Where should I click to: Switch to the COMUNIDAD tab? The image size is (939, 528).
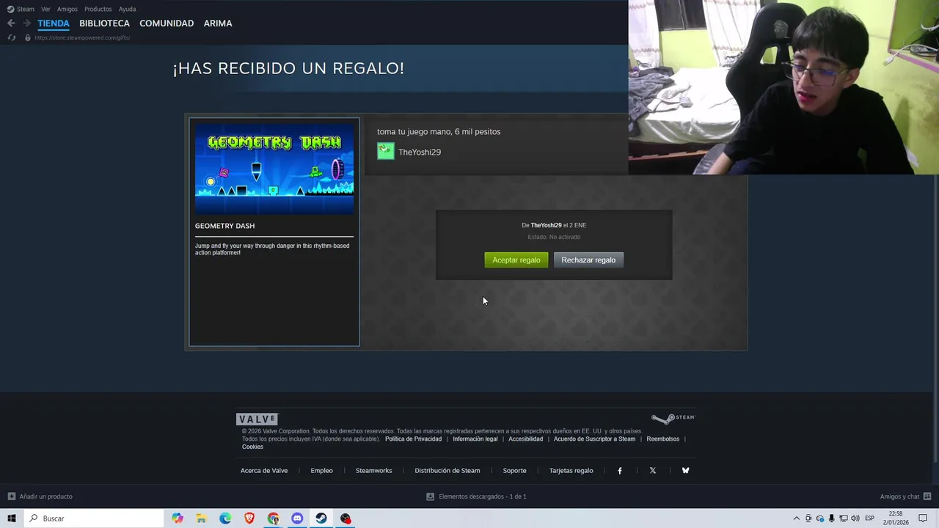click(167, 23)
